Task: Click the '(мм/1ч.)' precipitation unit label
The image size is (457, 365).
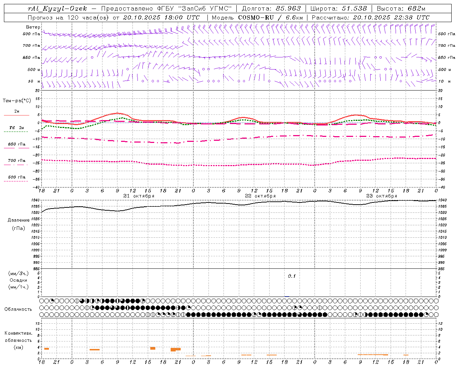Action: 19,287
